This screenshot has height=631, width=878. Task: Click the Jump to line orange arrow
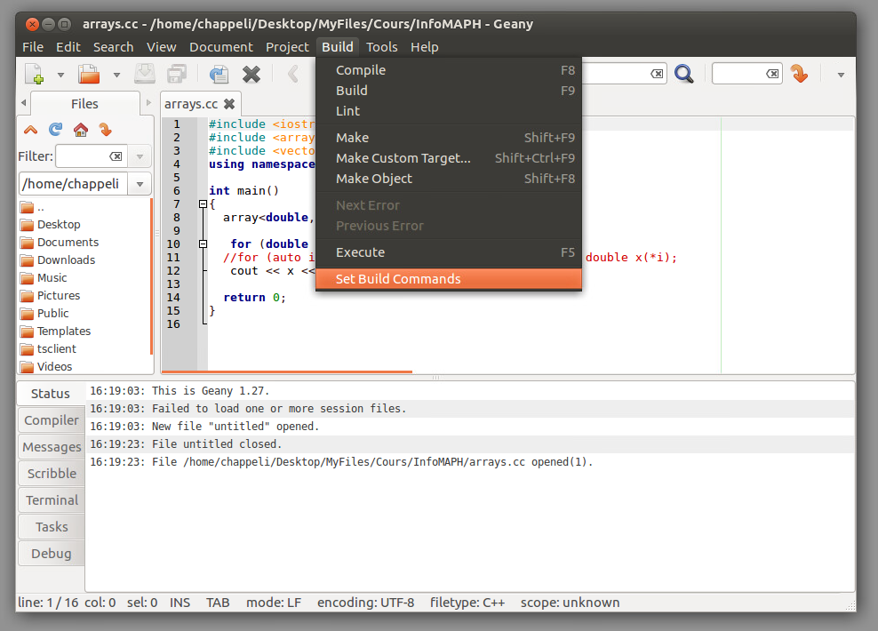point(799,74)
